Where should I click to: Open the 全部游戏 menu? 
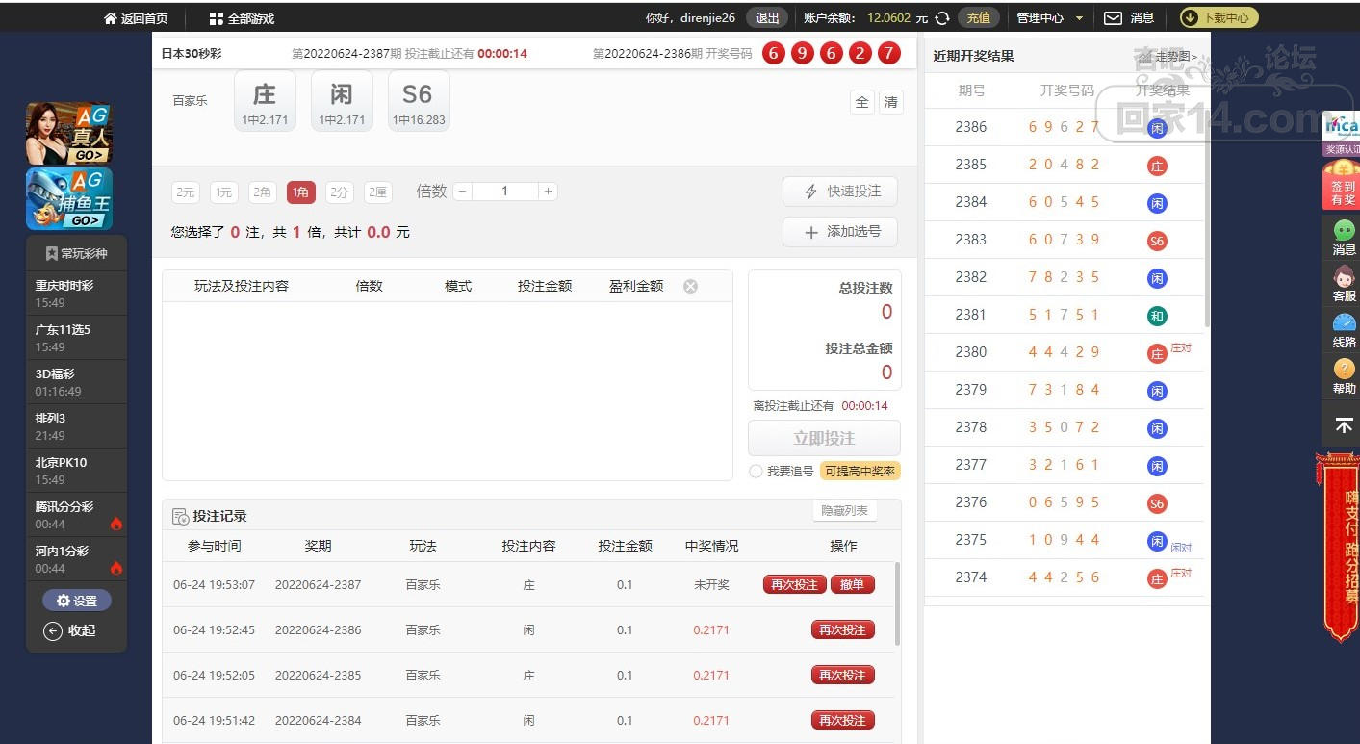click(242, 18)
